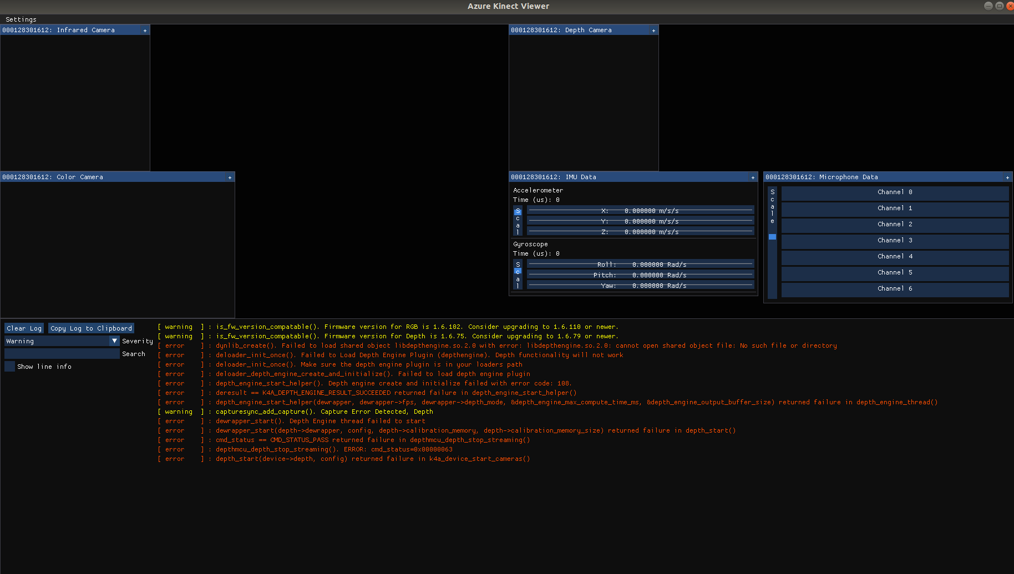
Task: Minimize the Azure Kinect Viewer window
Action: click(988, 6)
